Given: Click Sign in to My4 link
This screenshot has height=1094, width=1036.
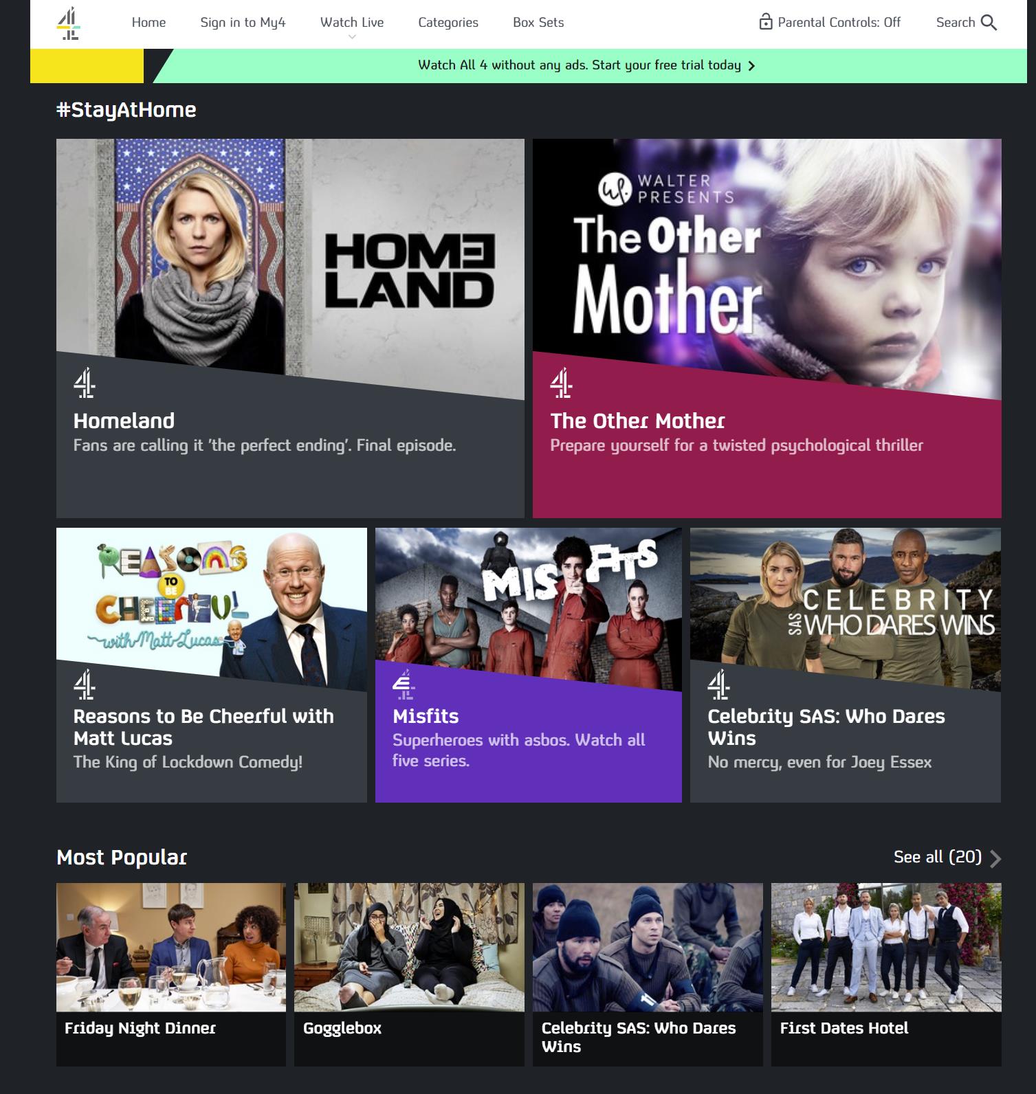Looking at the screenshot, I should (243, 23).
